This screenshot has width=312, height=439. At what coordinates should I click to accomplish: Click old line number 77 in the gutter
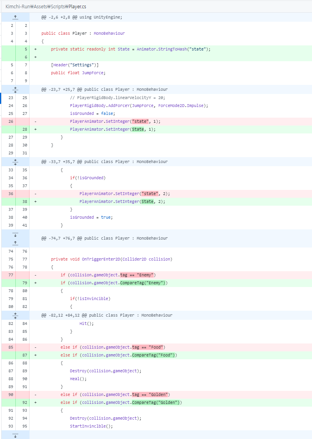pos(11,275)
